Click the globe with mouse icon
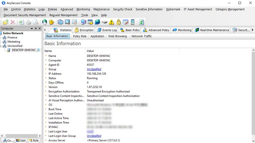The image size is (255, 143). coord(44,22)
